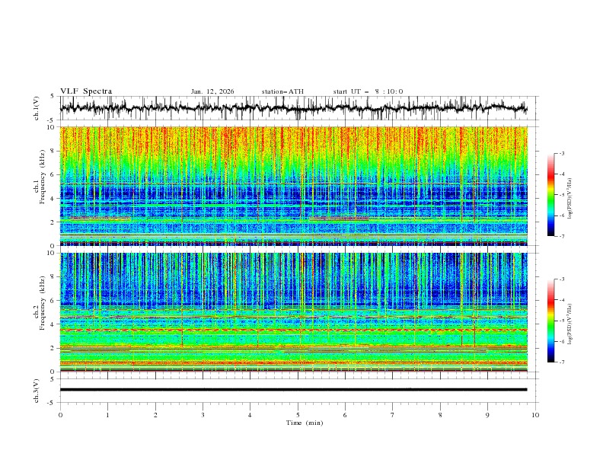This screenshot has height=466, width=603.
Task: Click the 'start UT = 8:10:0' text
Action: tap(368, 91)
